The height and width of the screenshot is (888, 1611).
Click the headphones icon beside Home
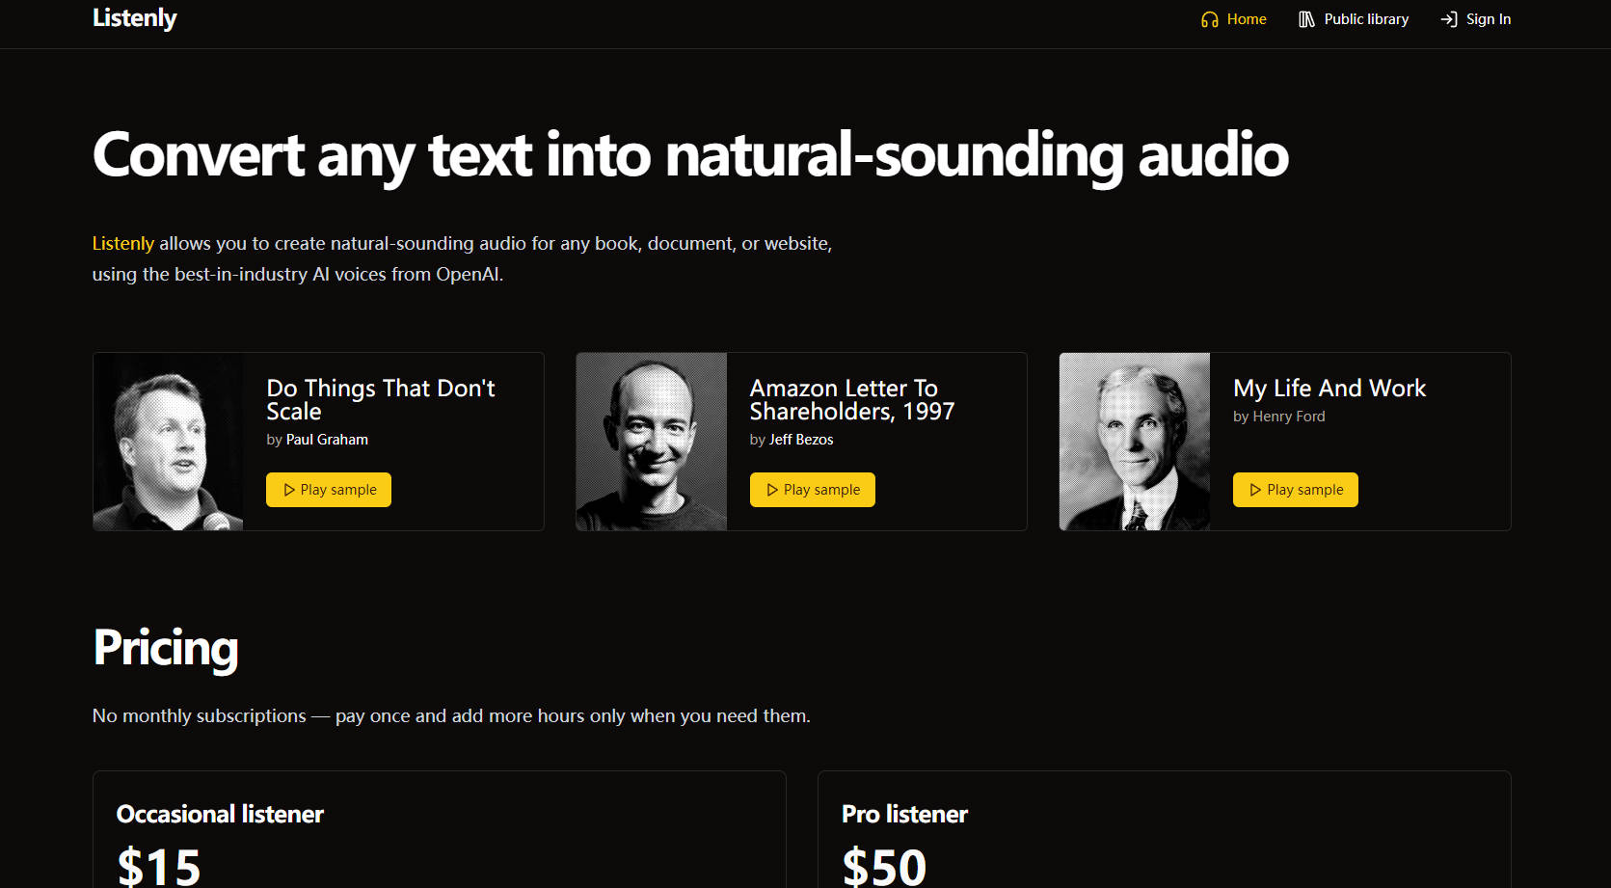pyautogui.click(x=1209, y=19)
